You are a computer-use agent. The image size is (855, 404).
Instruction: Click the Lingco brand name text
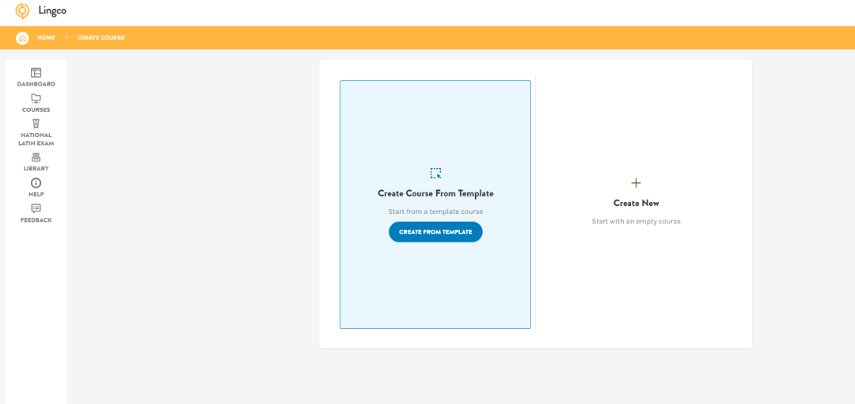coord(52,11)
